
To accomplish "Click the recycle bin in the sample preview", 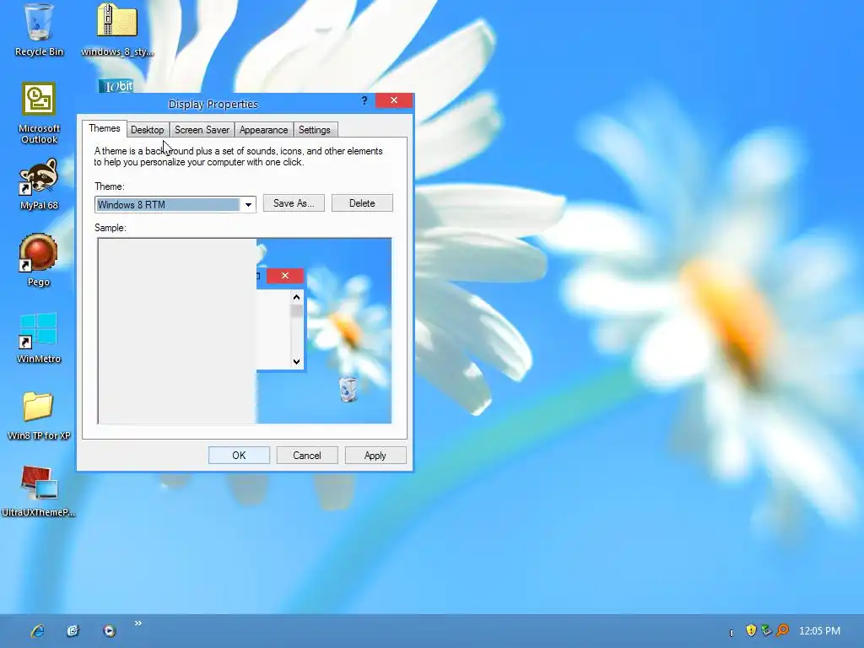I will 348,389.
